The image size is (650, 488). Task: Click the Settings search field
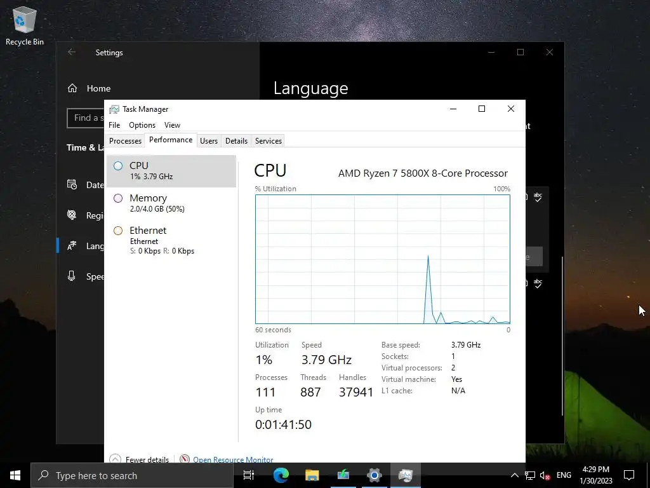coord(86,118)
